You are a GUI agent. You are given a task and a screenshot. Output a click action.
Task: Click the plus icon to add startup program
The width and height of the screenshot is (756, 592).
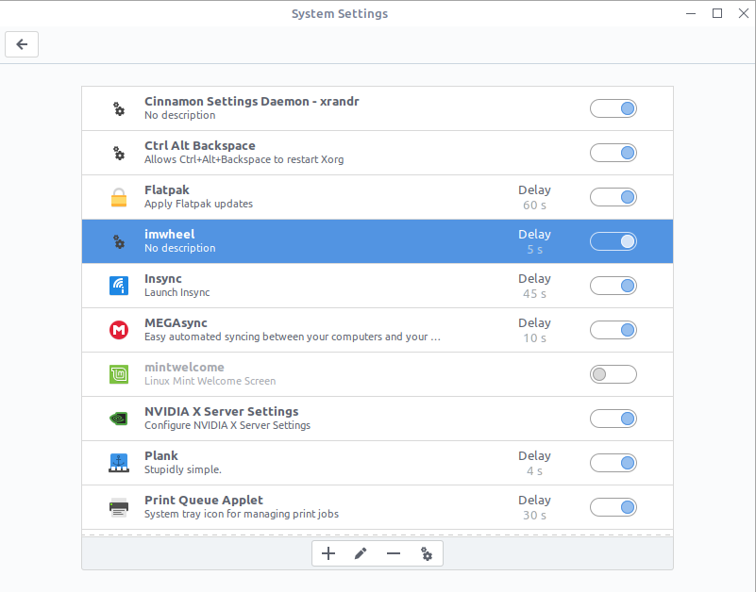pyautogui.click(x=328, y=554)
